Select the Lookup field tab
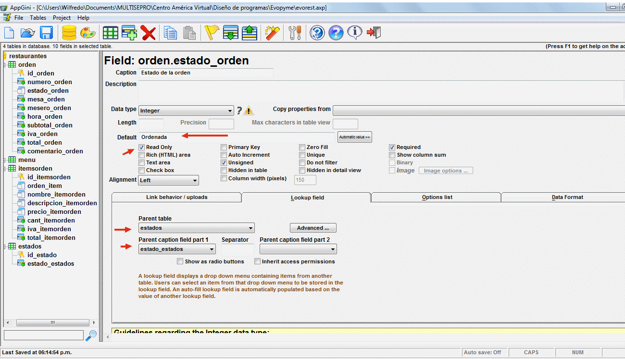Image resolution: width=625 pixels, height=359 pixels. 307,197
